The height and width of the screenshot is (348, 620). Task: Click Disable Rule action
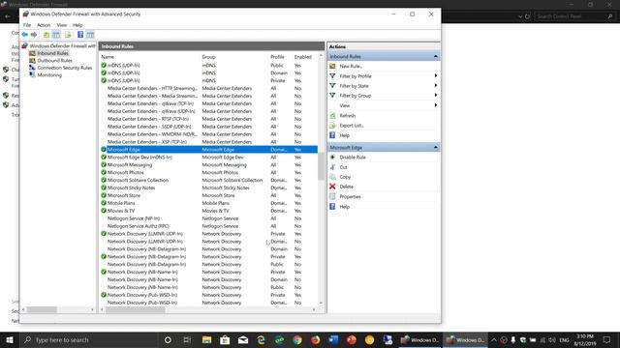tap(353, 157)
